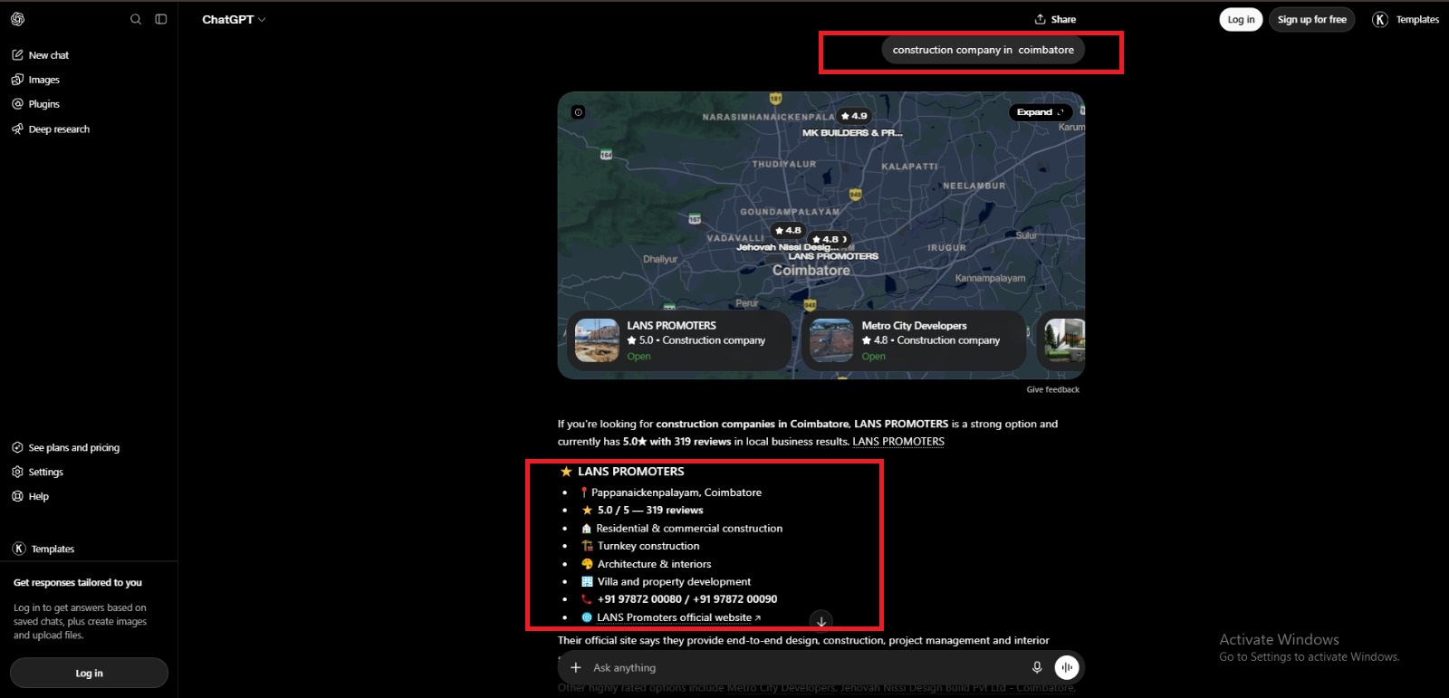The width and height of the screenshot is (1449, 698).
Task: Toggle the sidebar panel icon
Action: click(161, 19)
